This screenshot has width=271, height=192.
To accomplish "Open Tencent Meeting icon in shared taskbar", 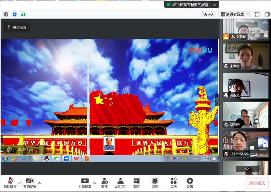I will (66, 158).
